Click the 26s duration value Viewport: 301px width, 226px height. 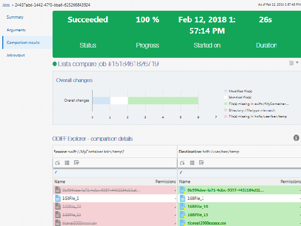coord(266,20)
